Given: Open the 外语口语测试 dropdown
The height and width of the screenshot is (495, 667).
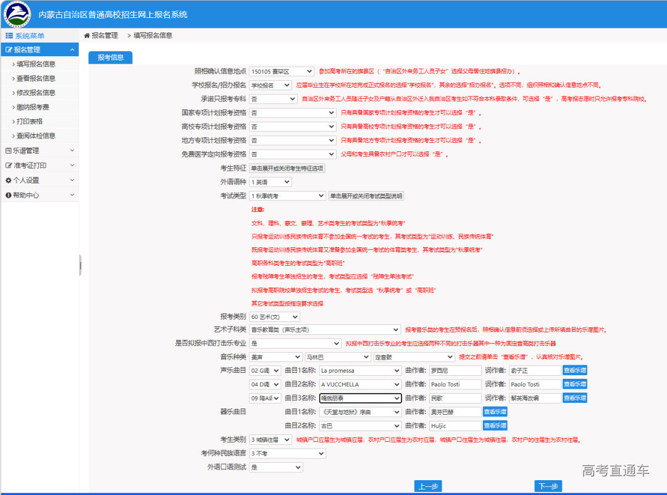Looking at the screenshot, I should 275,467.
